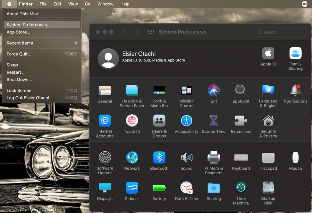Viewport: 312px width, 213px height.
Task: Open Family Sharing settings
Action: pos(295,54)
